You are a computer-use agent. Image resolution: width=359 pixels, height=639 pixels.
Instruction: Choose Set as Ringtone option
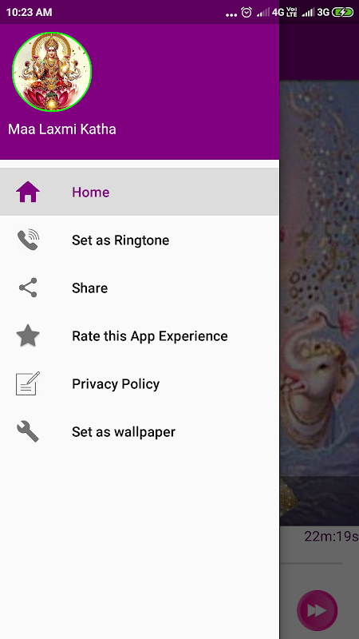[139, 240]
